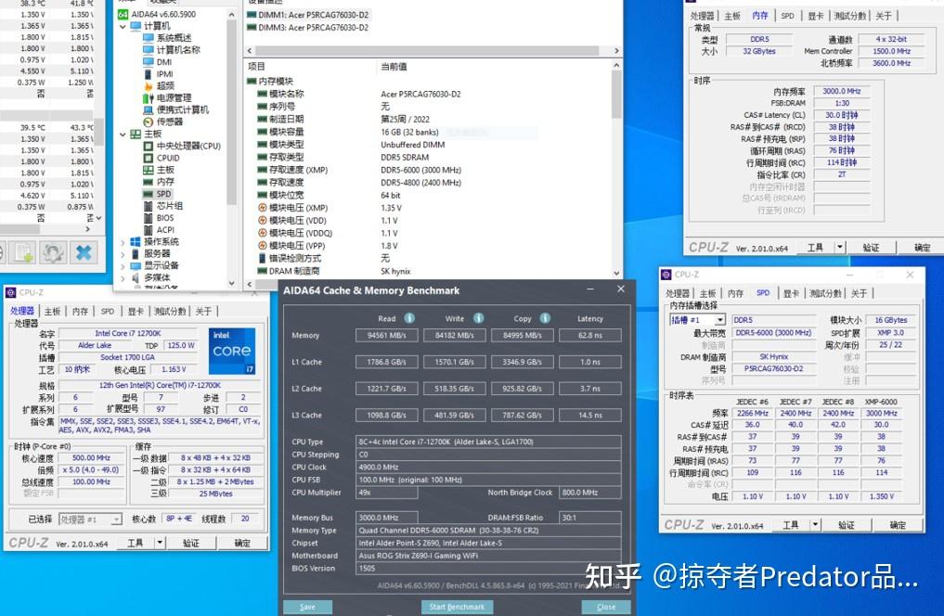Click the Memory Read 94561 MB/s result field
The image size is (944, 616).
[x=386, y=335]
